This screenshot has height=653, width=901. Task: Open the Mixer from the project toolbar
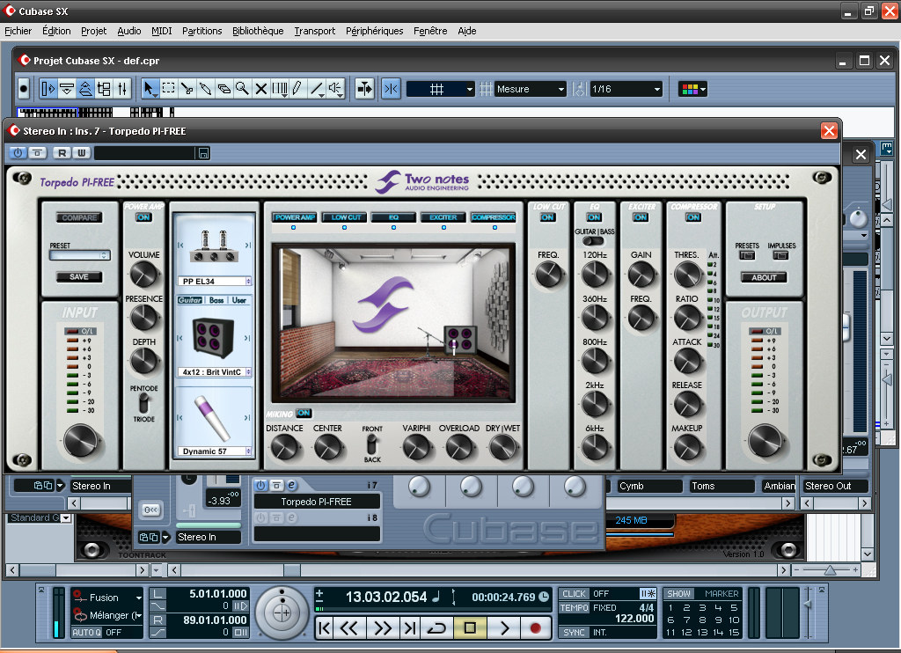pos(121,89)
